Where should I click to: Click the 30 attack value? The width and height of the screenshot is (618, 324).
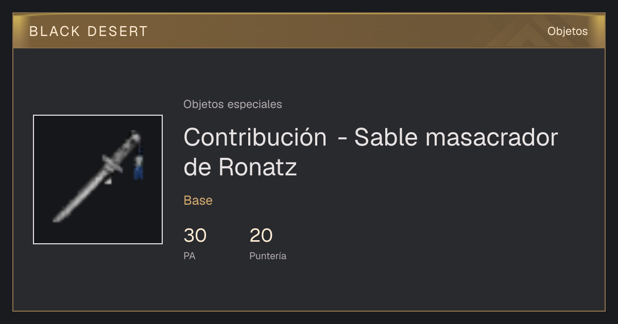195,236
